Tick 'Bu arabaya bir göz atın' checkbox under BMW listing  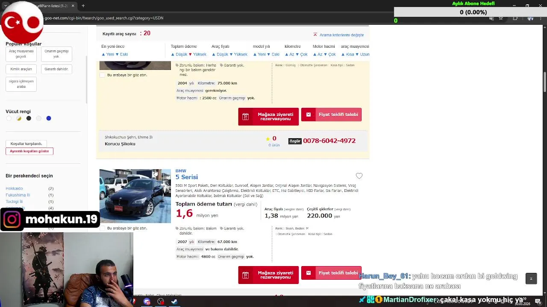tap(102, 229)
